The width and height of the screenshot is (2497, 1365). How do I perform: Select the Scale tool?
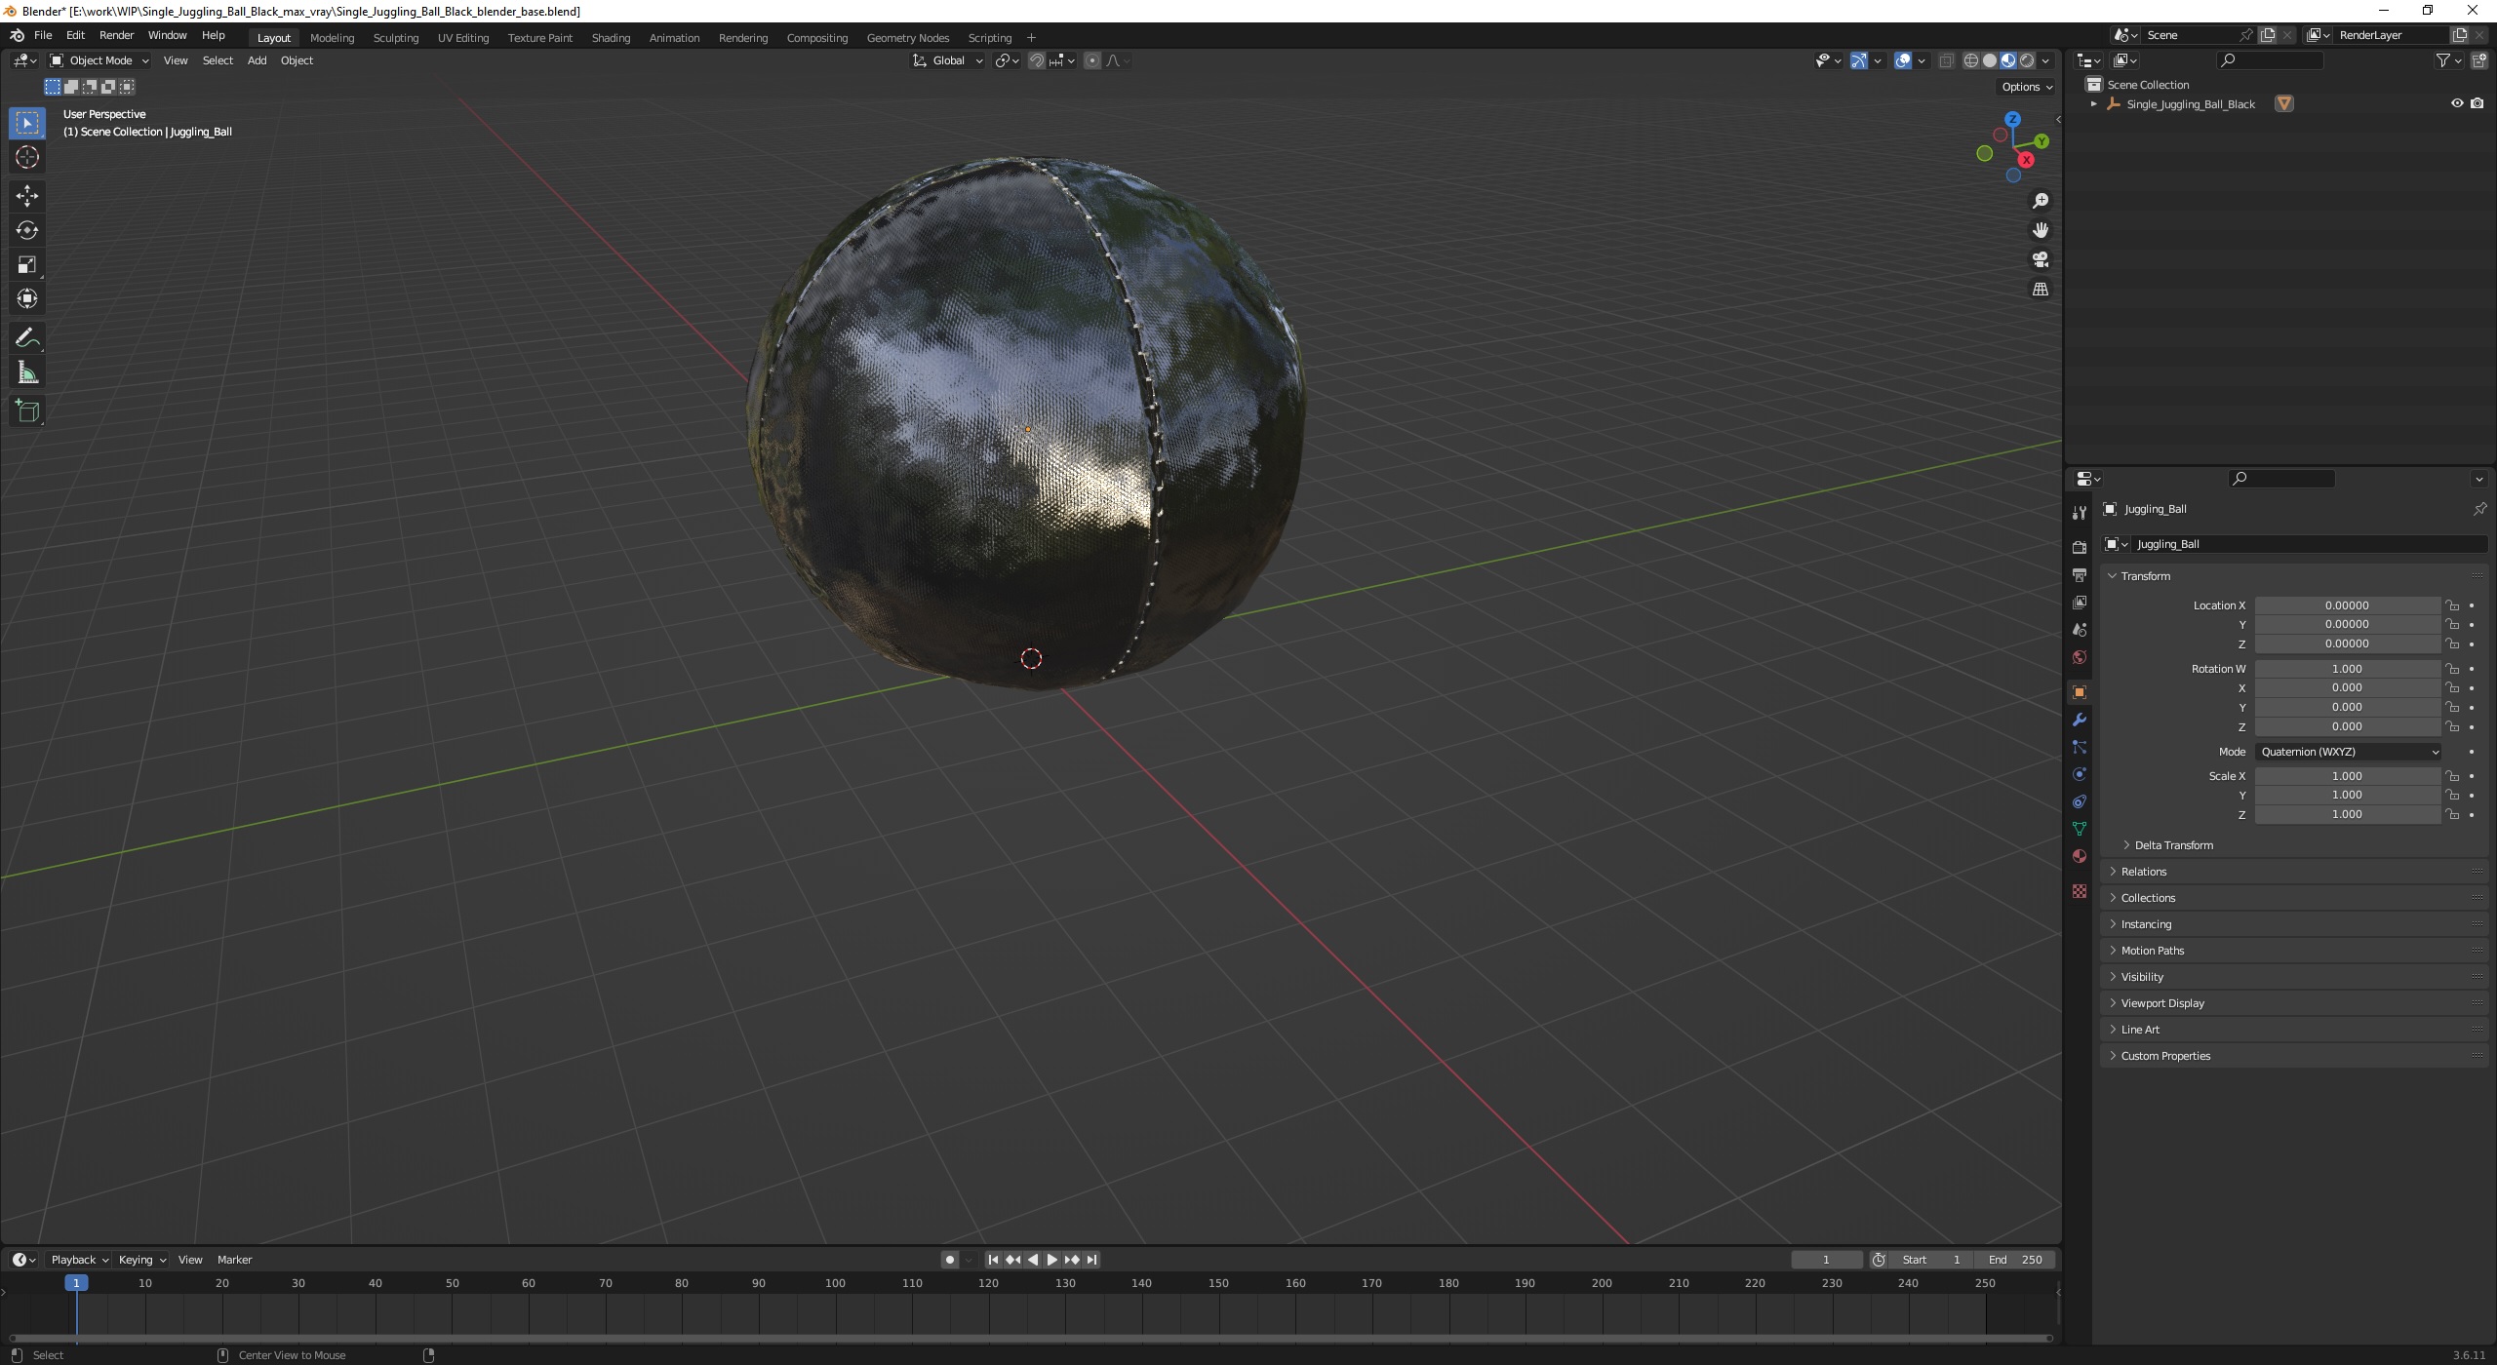coord(27,265)
